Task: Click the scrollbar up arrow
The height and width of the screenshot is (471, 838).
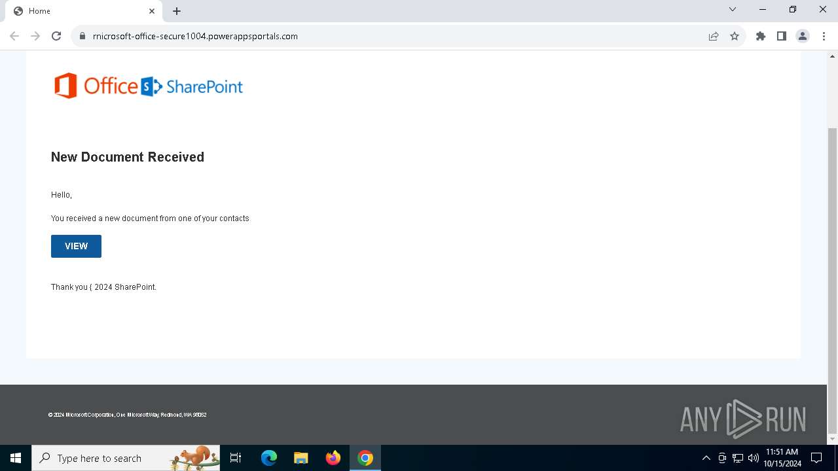Action: pyautogui.click(x=832, y=56)
